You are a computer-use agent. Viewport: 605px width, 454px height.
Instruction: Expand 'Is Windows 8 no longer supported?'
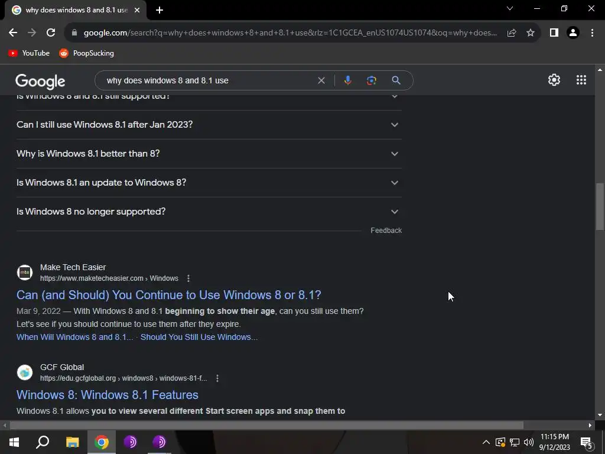209,212
